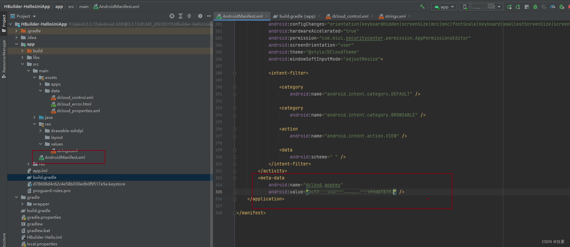Click the AndroidManifest.xml breadcrumb
Image resolution: width=570 pixels, height=247 pixels.
click(116, 6)
